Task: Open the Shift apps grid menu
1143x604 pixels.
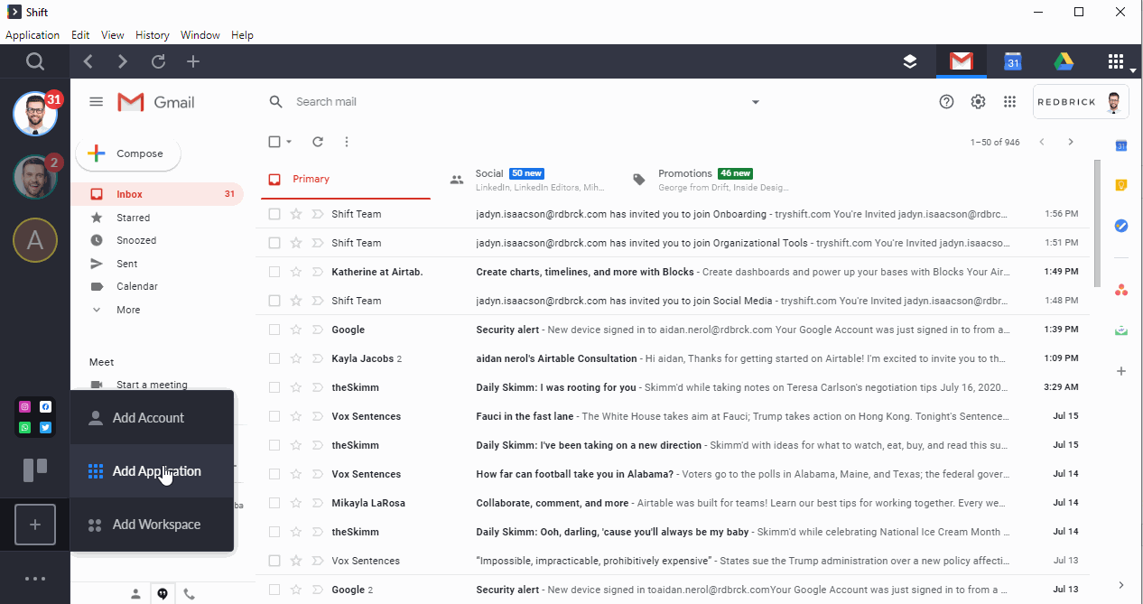Action: pyautogui.click(x=1116, y=61)
